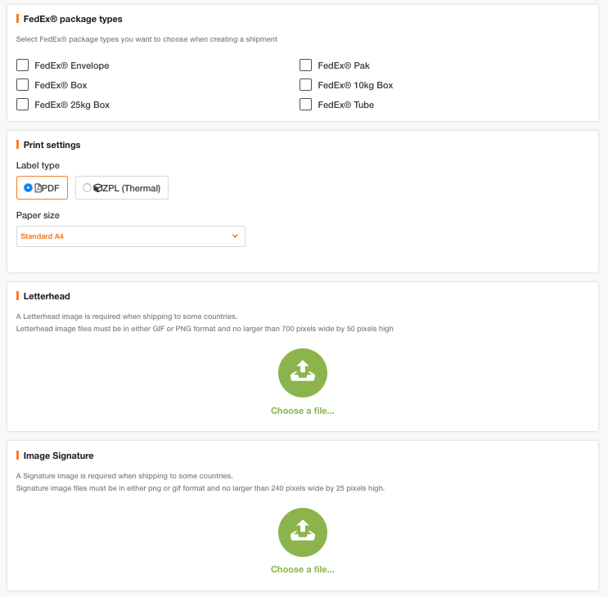Screen dimensions: 608x597
Task: Tick the FedEx® Envelope checkbox
Action: (x=22, y=65)
